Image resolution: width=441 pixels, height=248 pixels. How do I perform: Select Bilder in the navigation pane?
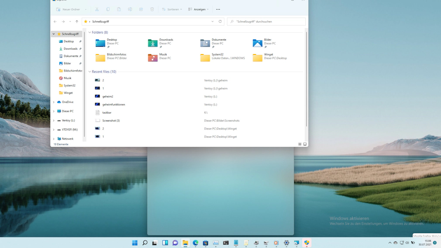[x=67, y=63]
